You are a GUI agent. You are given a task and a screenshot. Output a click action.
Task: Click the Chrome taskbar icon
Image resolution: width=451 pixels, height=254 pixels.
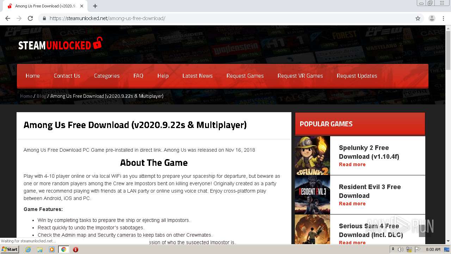click(x=64, y=249)
